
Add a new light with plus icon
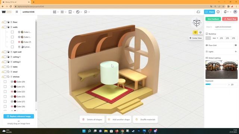(x=236, y=52)
